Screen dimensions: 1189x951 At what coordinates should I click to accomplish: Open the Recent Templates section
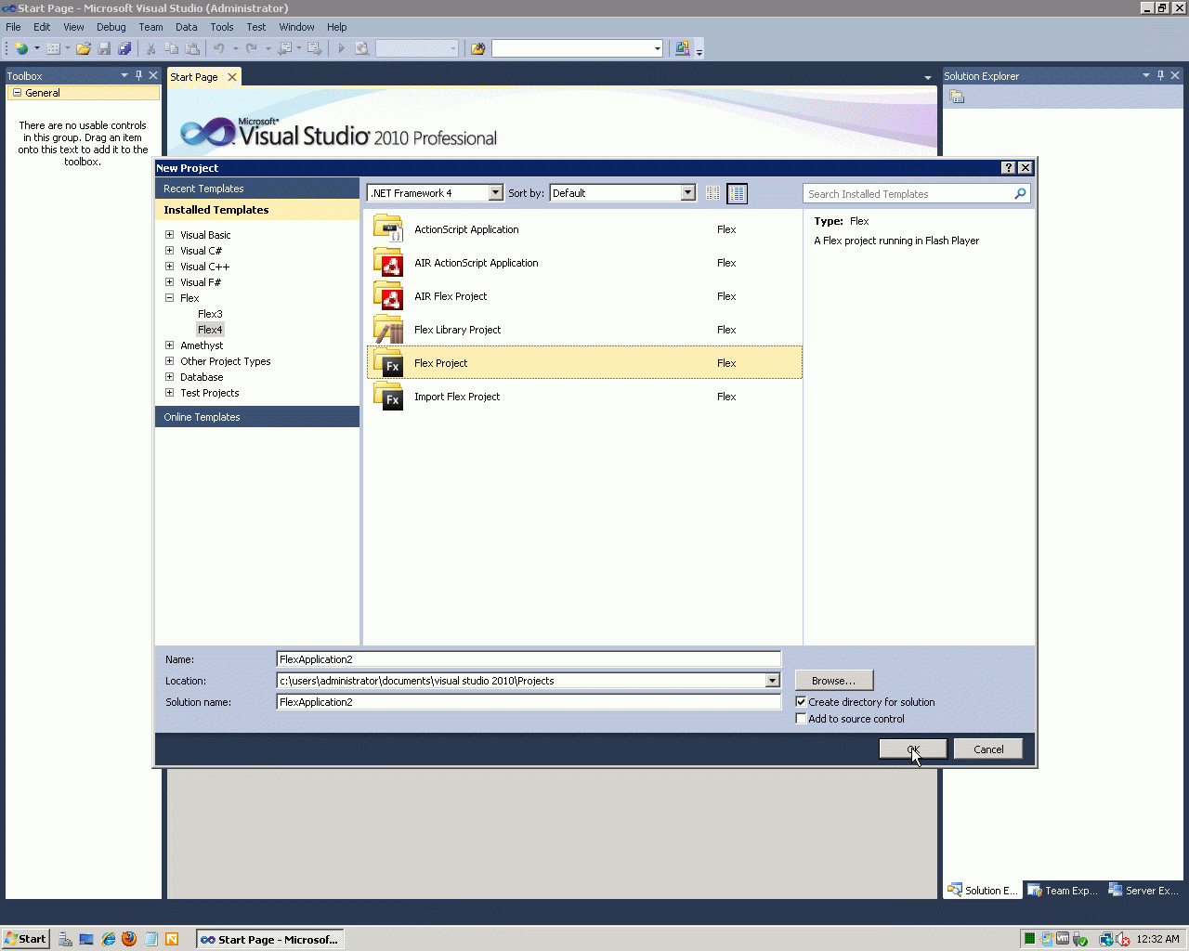257,189
